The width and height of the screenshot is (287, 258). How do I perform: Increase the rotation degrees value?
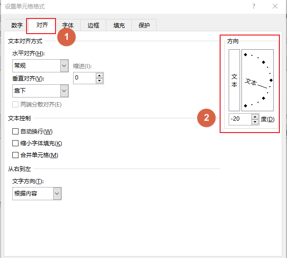pyautogui.click(x=256, y=116)
